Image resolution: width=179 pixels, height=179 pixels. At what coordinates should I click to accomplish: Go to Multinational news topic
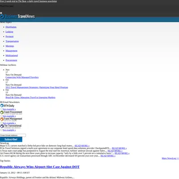(12, 55)
